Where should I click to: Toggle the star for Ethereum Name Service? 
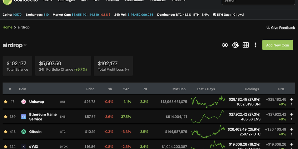click(x=5, y=117)
